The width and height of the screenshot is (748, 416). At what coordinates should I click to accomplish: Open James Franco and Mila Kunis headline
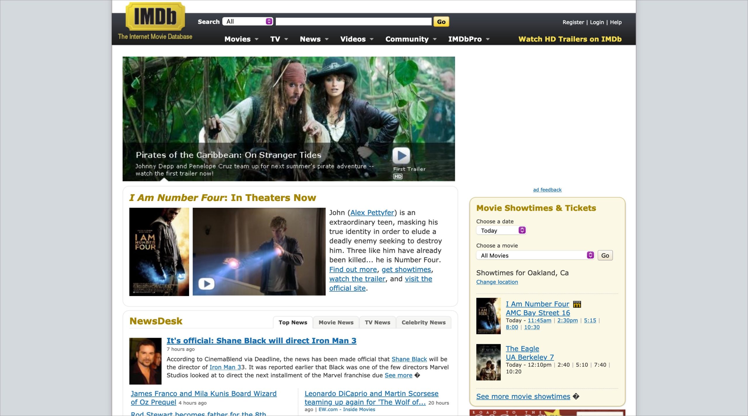click(x=203, y=398)
